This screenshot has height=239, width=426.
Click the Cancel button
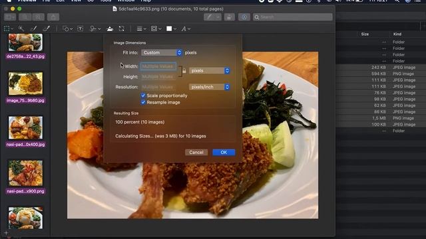pos(196,152)
